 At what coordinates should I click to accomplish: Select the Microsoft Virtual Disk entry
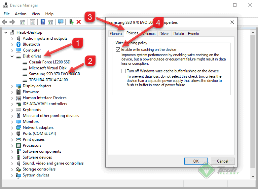(x=48, y=68)
